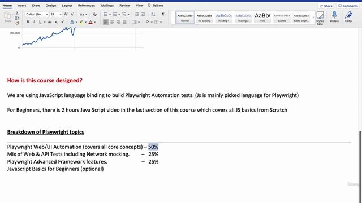Expand Paste options arrow
The height and width of the screenshot is (203, 362).
[x=12, y=15]
